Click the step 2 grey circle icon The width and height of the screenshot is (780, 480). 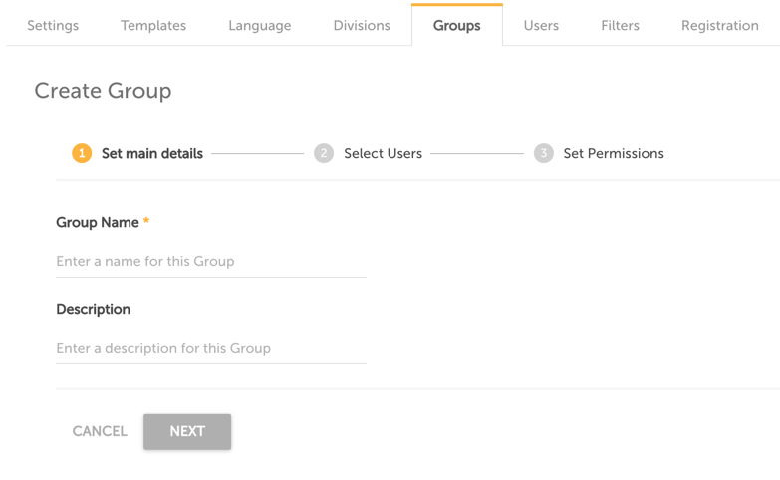point(324,153)
